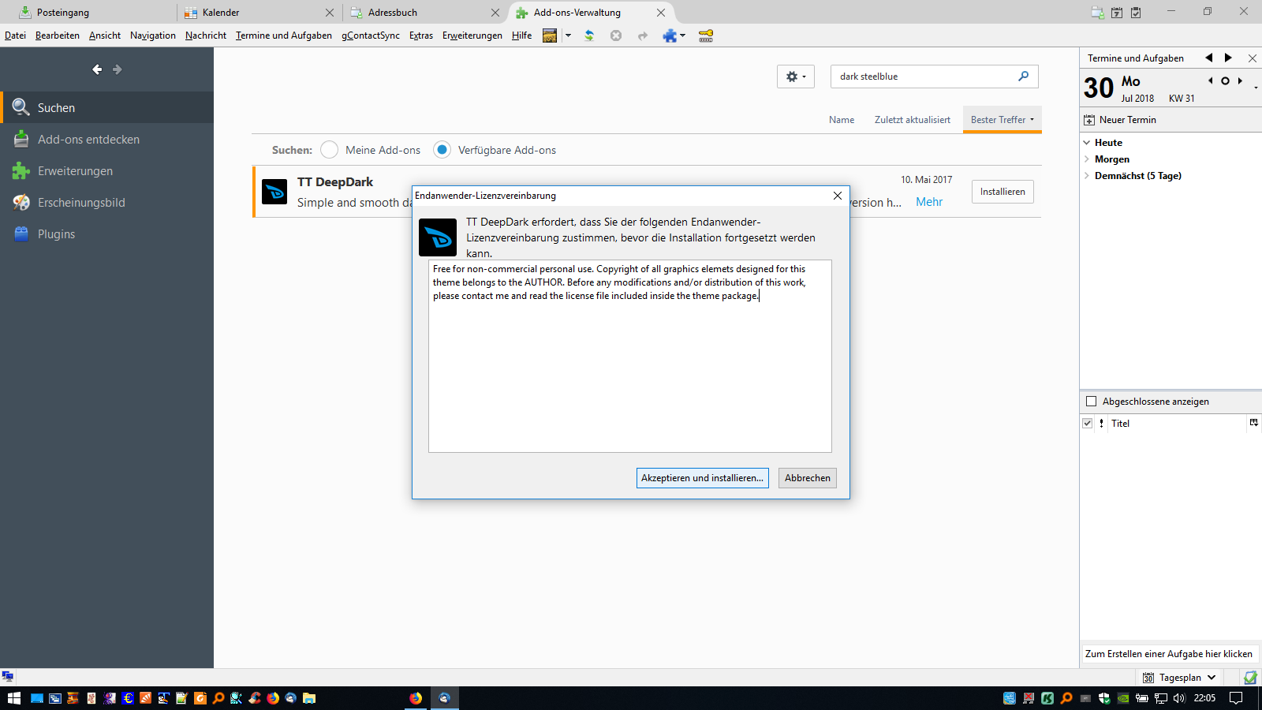
Task: Open the Windows notification center icon
Action: [1236, 698]
